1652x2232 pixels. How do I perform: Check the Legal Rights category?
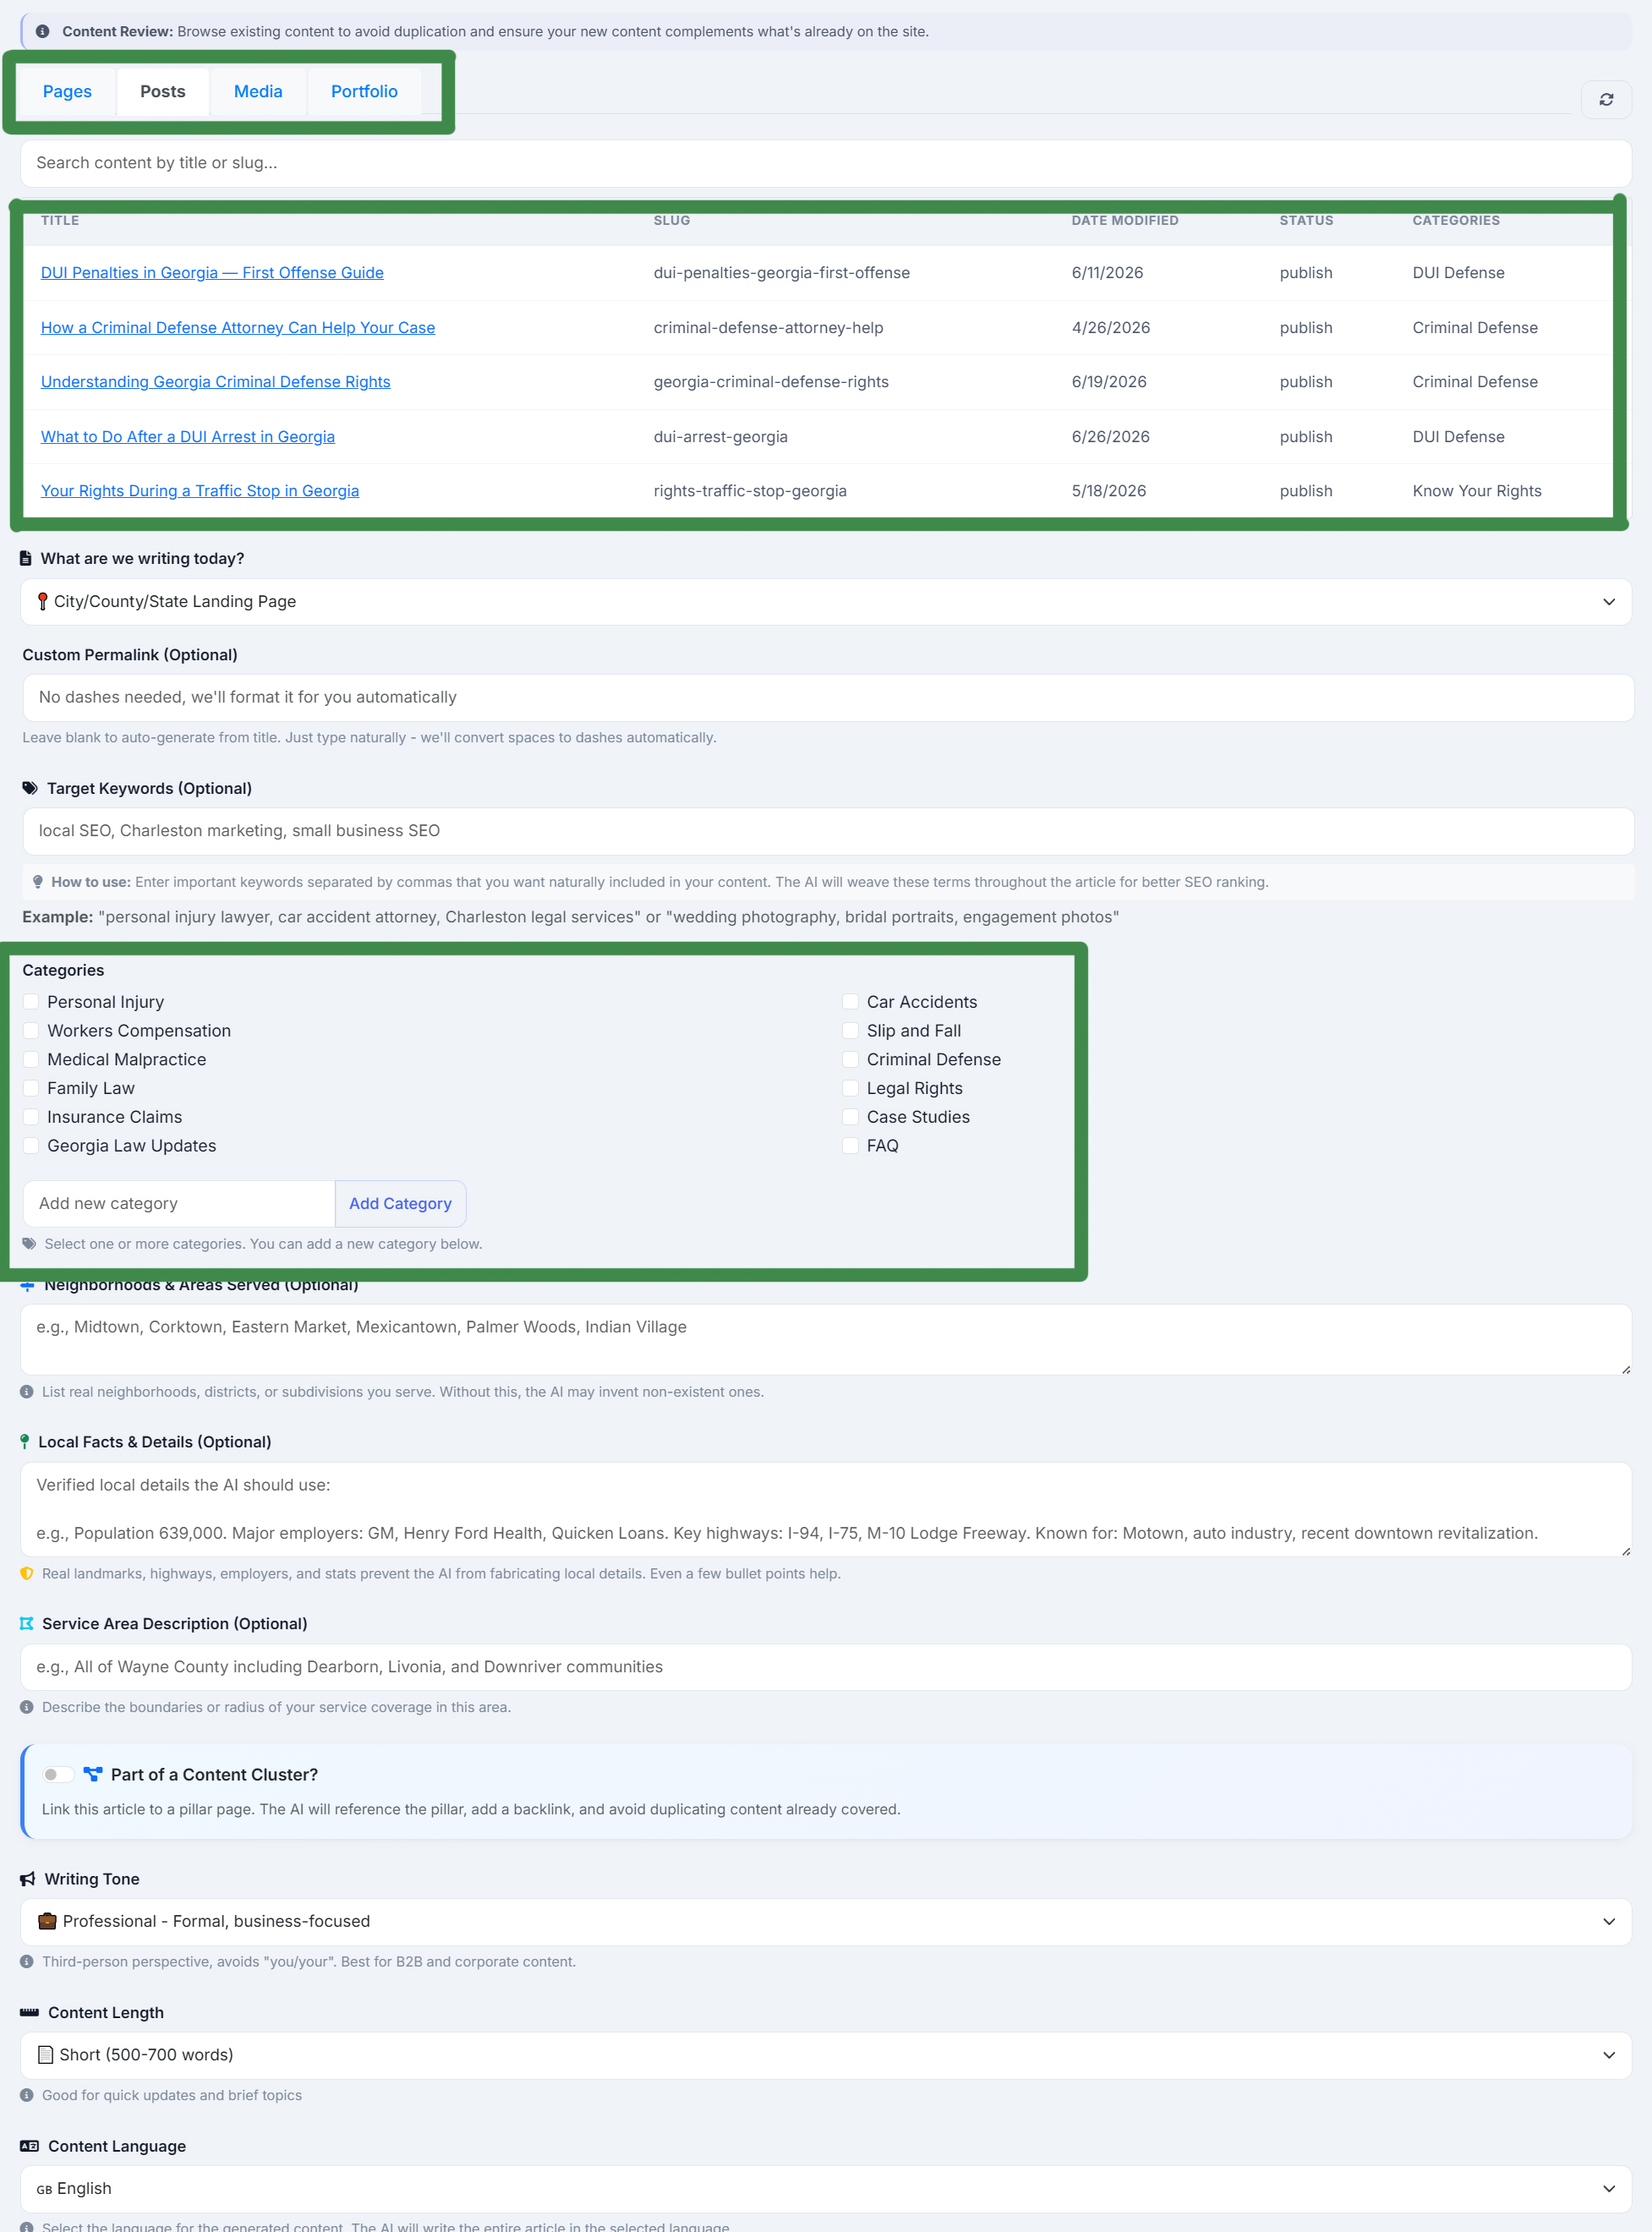point(850,1088)
